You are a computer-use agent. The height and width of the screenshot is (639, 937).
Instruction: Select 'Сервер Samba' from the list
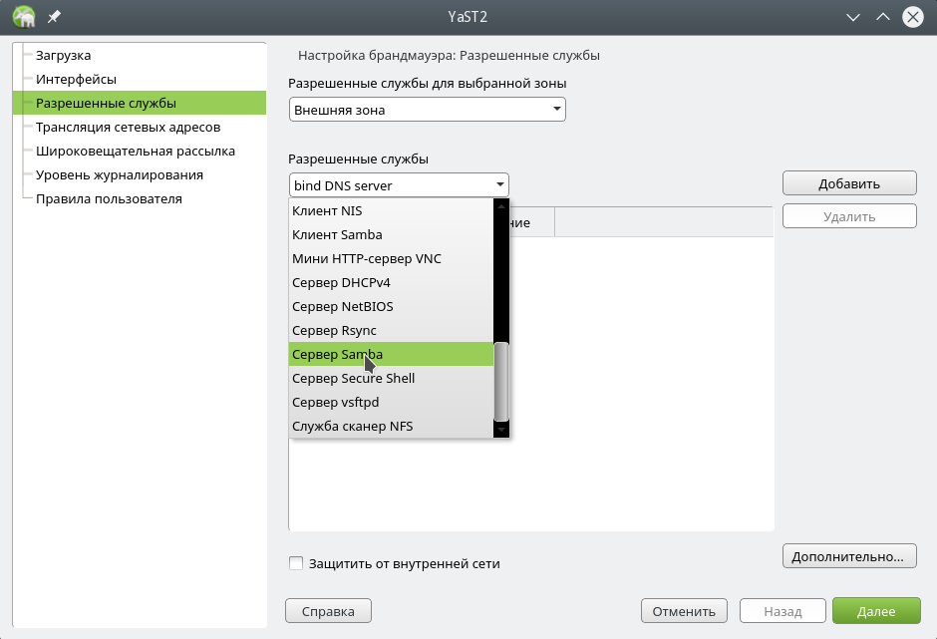coord(391,354)
